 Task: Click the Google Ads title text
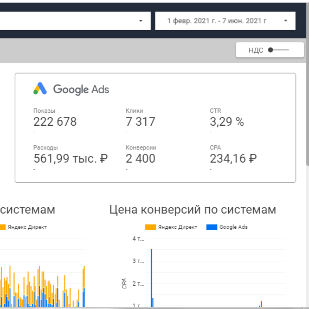(x=81, y=89)
